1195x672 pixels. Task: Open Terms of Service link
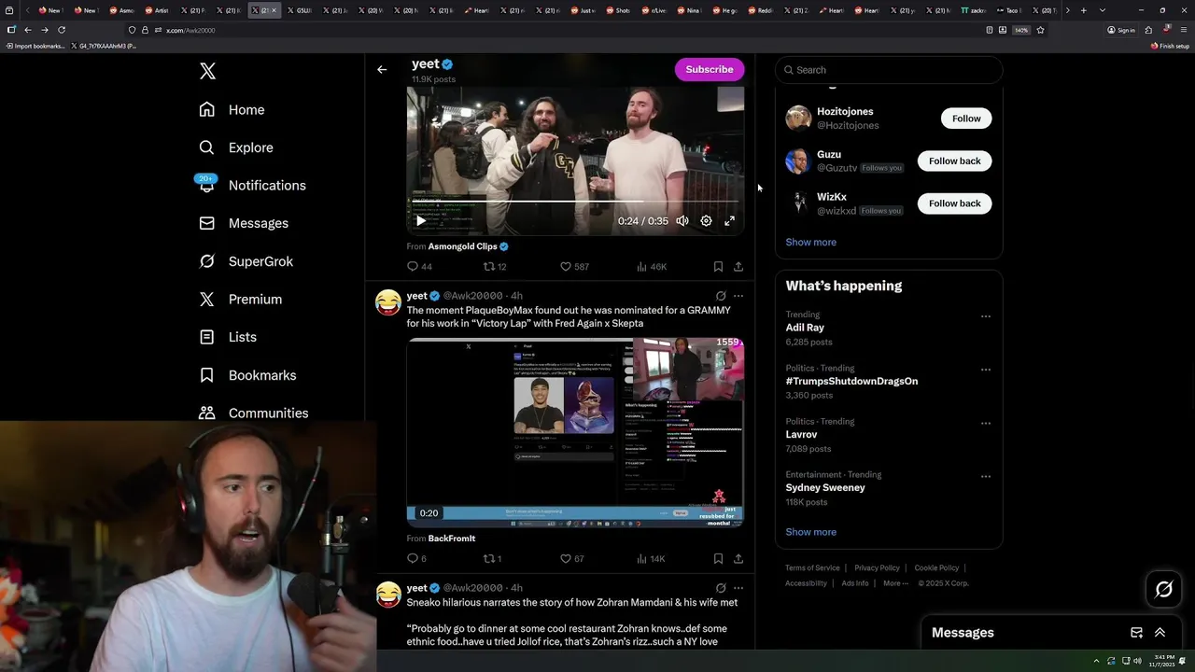click(812, 567)
